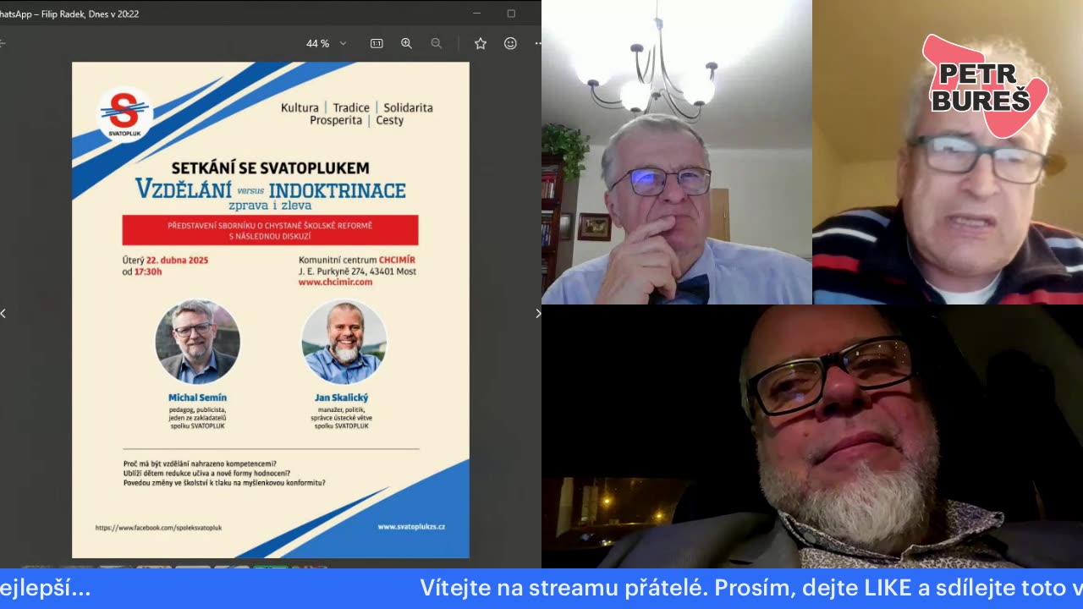The width and height of the screenshot is (1083, 609).
Task: Select the bottom video feed of bearded man
Action: pos(812,436)
